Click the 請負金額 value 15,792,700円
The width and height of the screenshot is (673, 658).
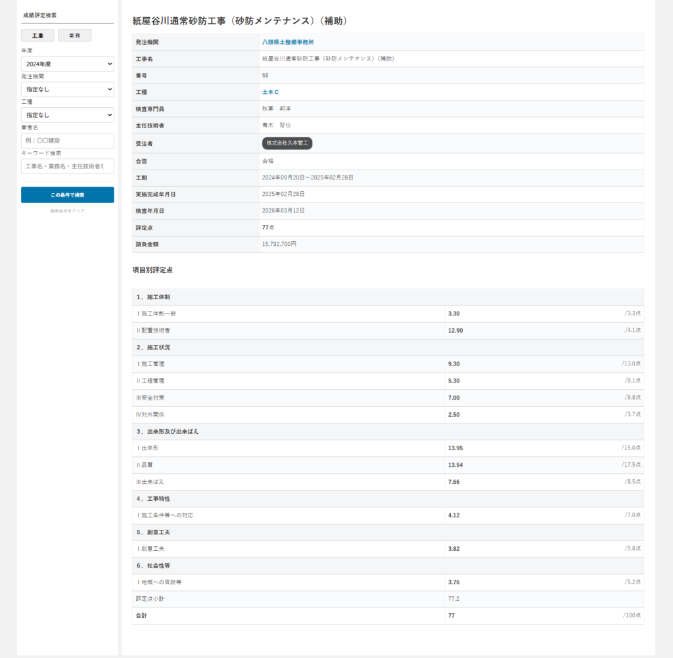279,244
